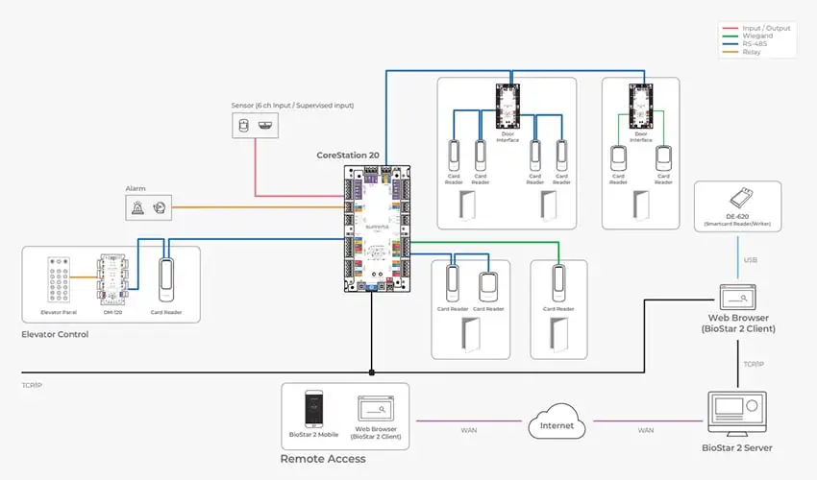Viewport: 817px width, 480px height.
Task: Click the Web Browser icon in Remote Access
Action: pyautogui.click(x=376, y=409)
